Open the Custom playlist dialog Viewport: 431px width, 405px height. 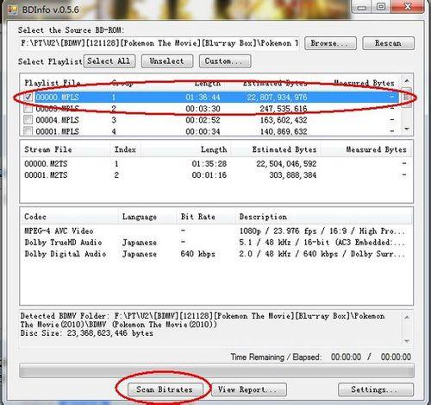coord(225,61)
